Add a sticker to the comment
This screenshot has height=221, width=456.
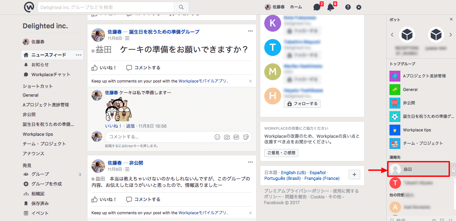point(246,137)
